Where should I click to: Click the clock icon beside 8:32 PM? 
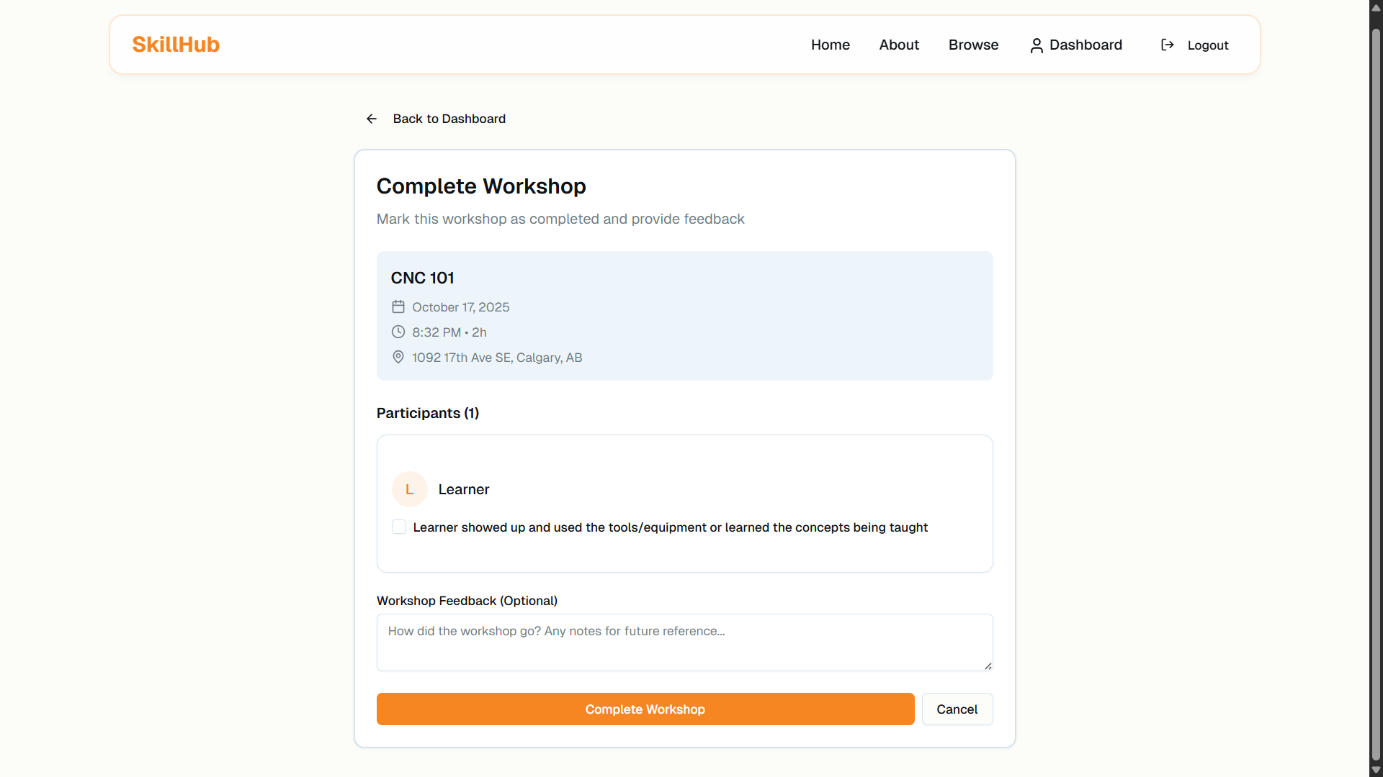[398, 332]
